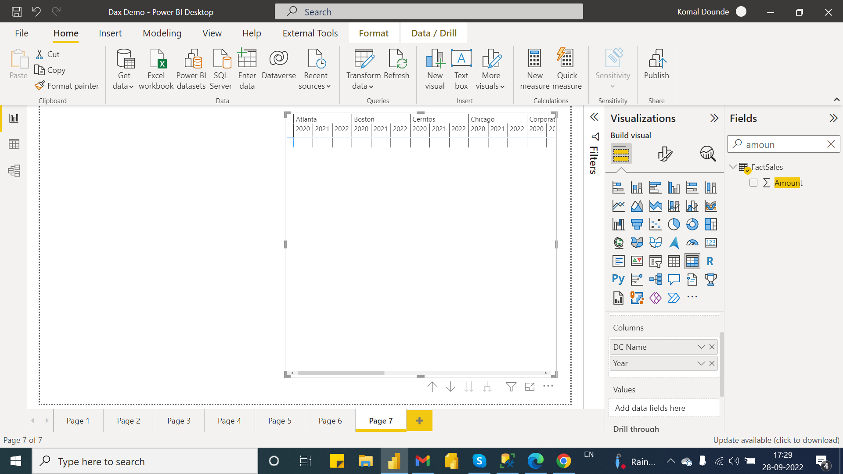Open the Analytics pane magnifier icon
The width and height of the screenshot is (843, 474).
[708, 154]
